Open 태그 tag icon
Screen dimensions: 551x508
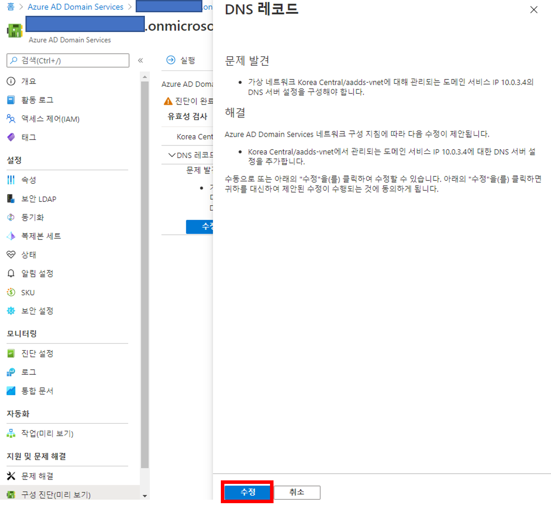[x=11, y=137]
